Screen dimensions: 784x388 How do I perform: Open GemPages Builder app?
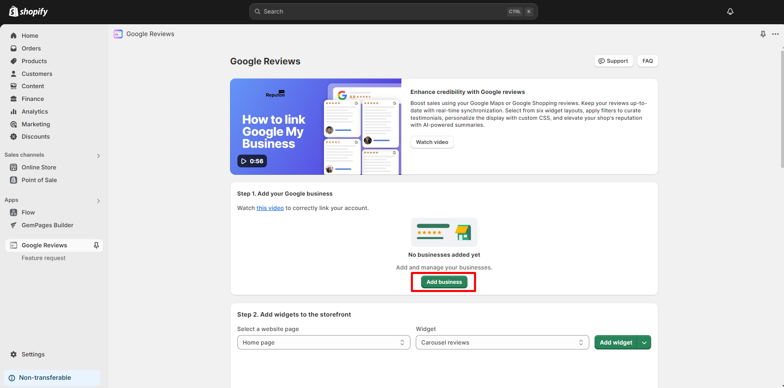[x=47, y=225]
